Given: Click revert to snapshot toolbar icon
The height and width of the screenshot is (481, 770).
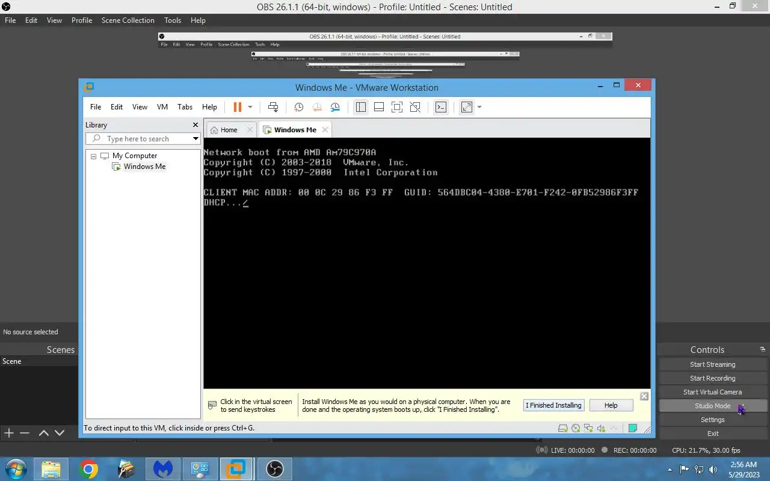Looking at the screenshot, I should (x=317, y=107).
